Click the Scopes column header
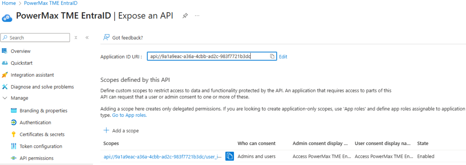The width and height of the screenshot is (466, 165). [111, 143]
